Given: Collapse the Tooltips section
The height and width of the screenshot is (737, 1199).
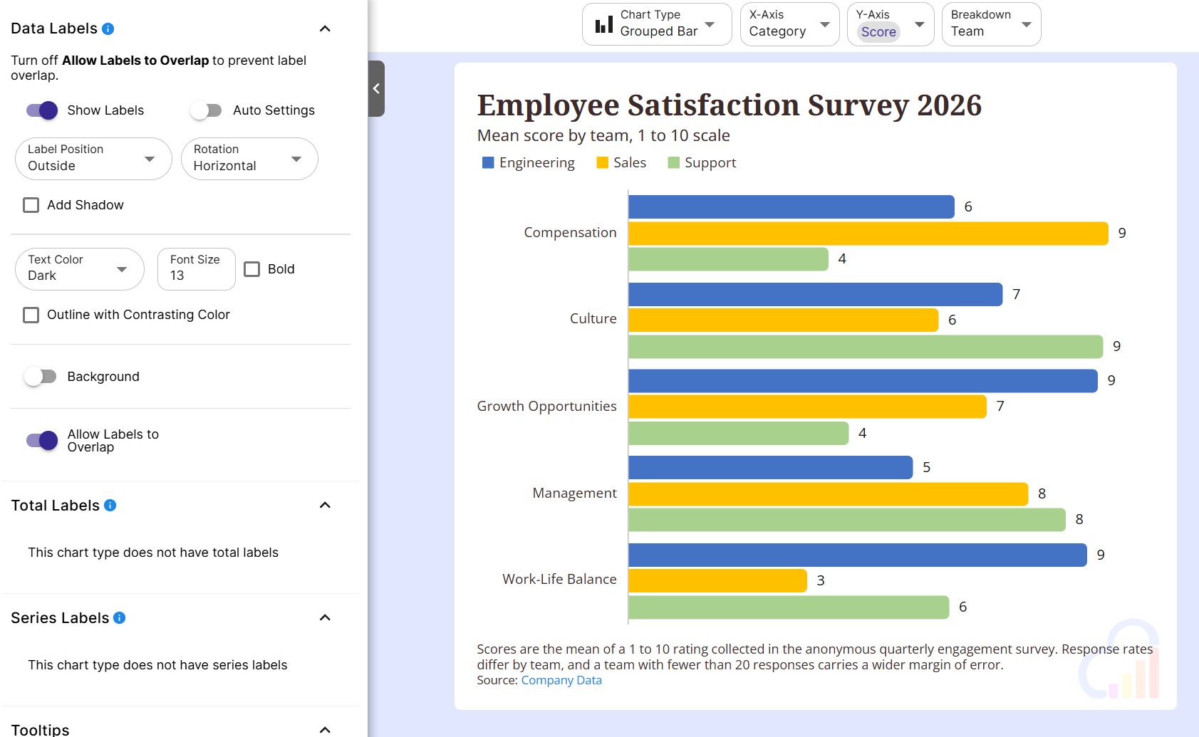Looking at the screenshot, I should pyautogui.click(x=325, y=729).
